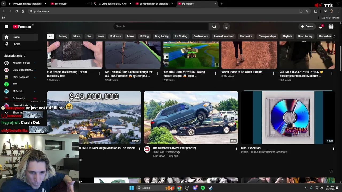Open Spotify from the taskbar
Viewport: 342px width, 192px height.
[203, 188]
